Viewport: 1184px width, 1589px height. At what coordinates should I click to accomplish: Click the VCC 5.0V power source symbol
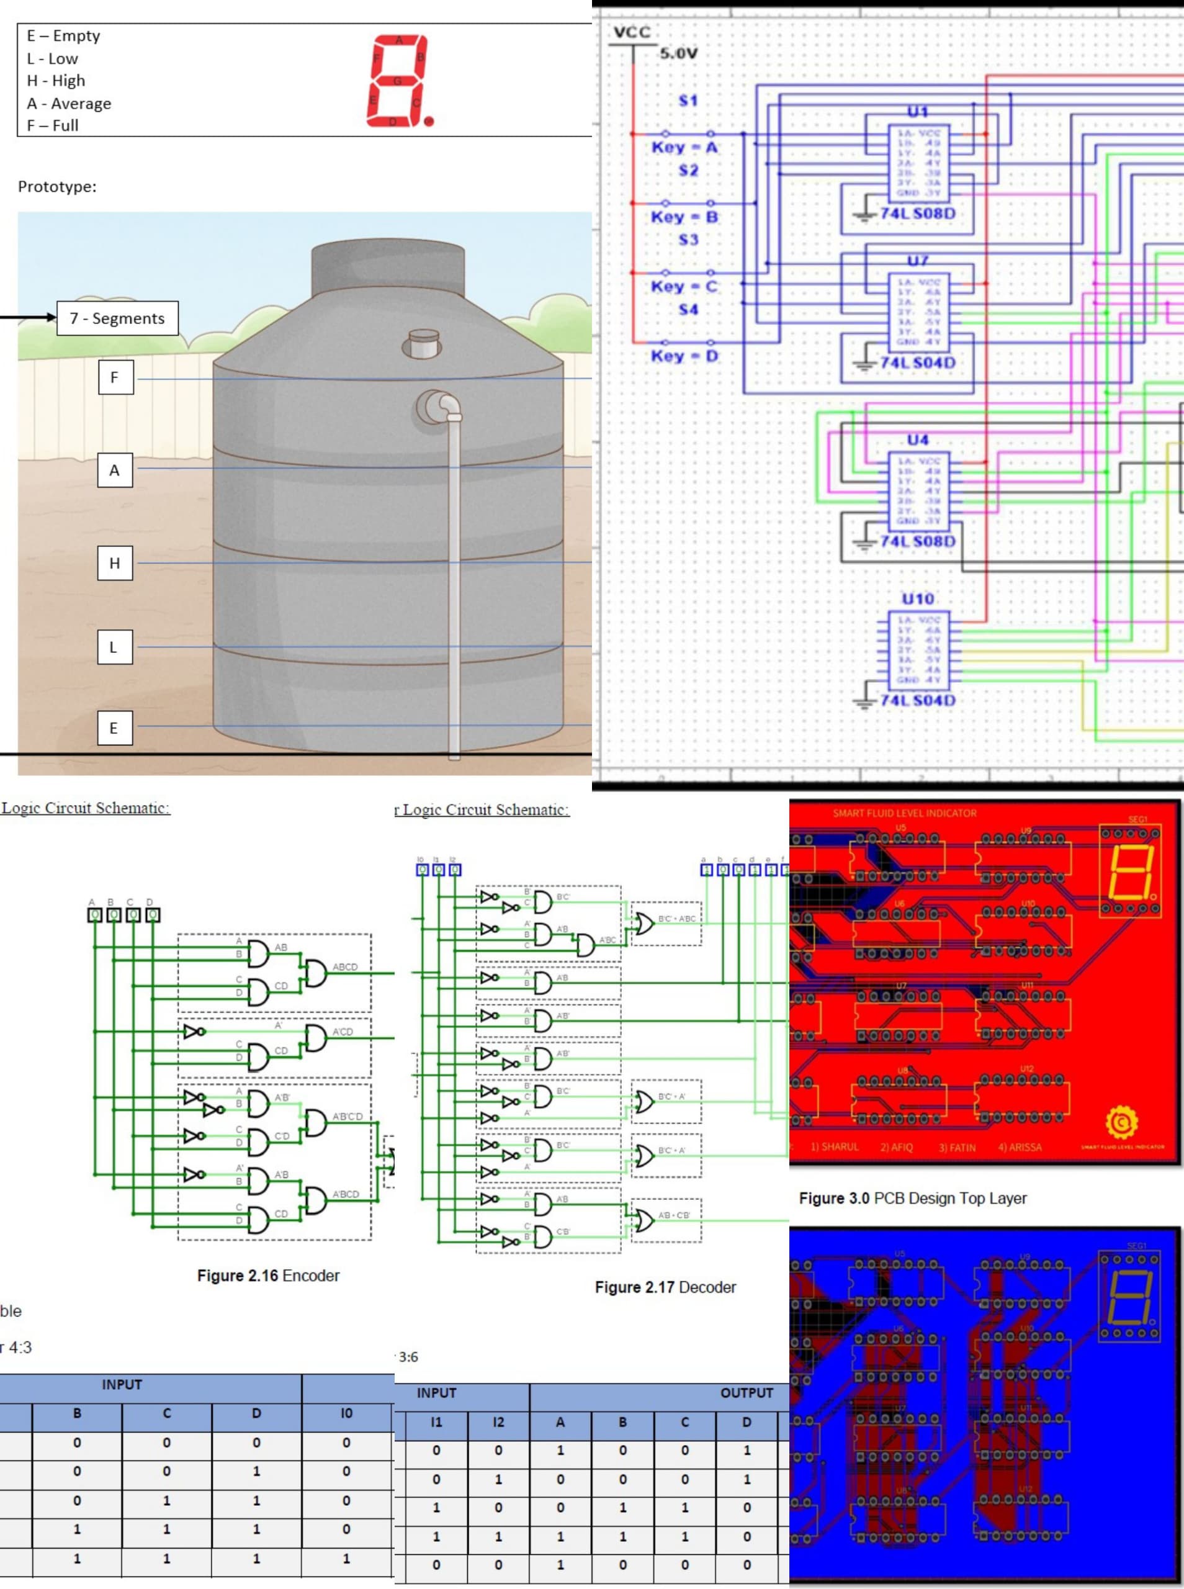633,43
